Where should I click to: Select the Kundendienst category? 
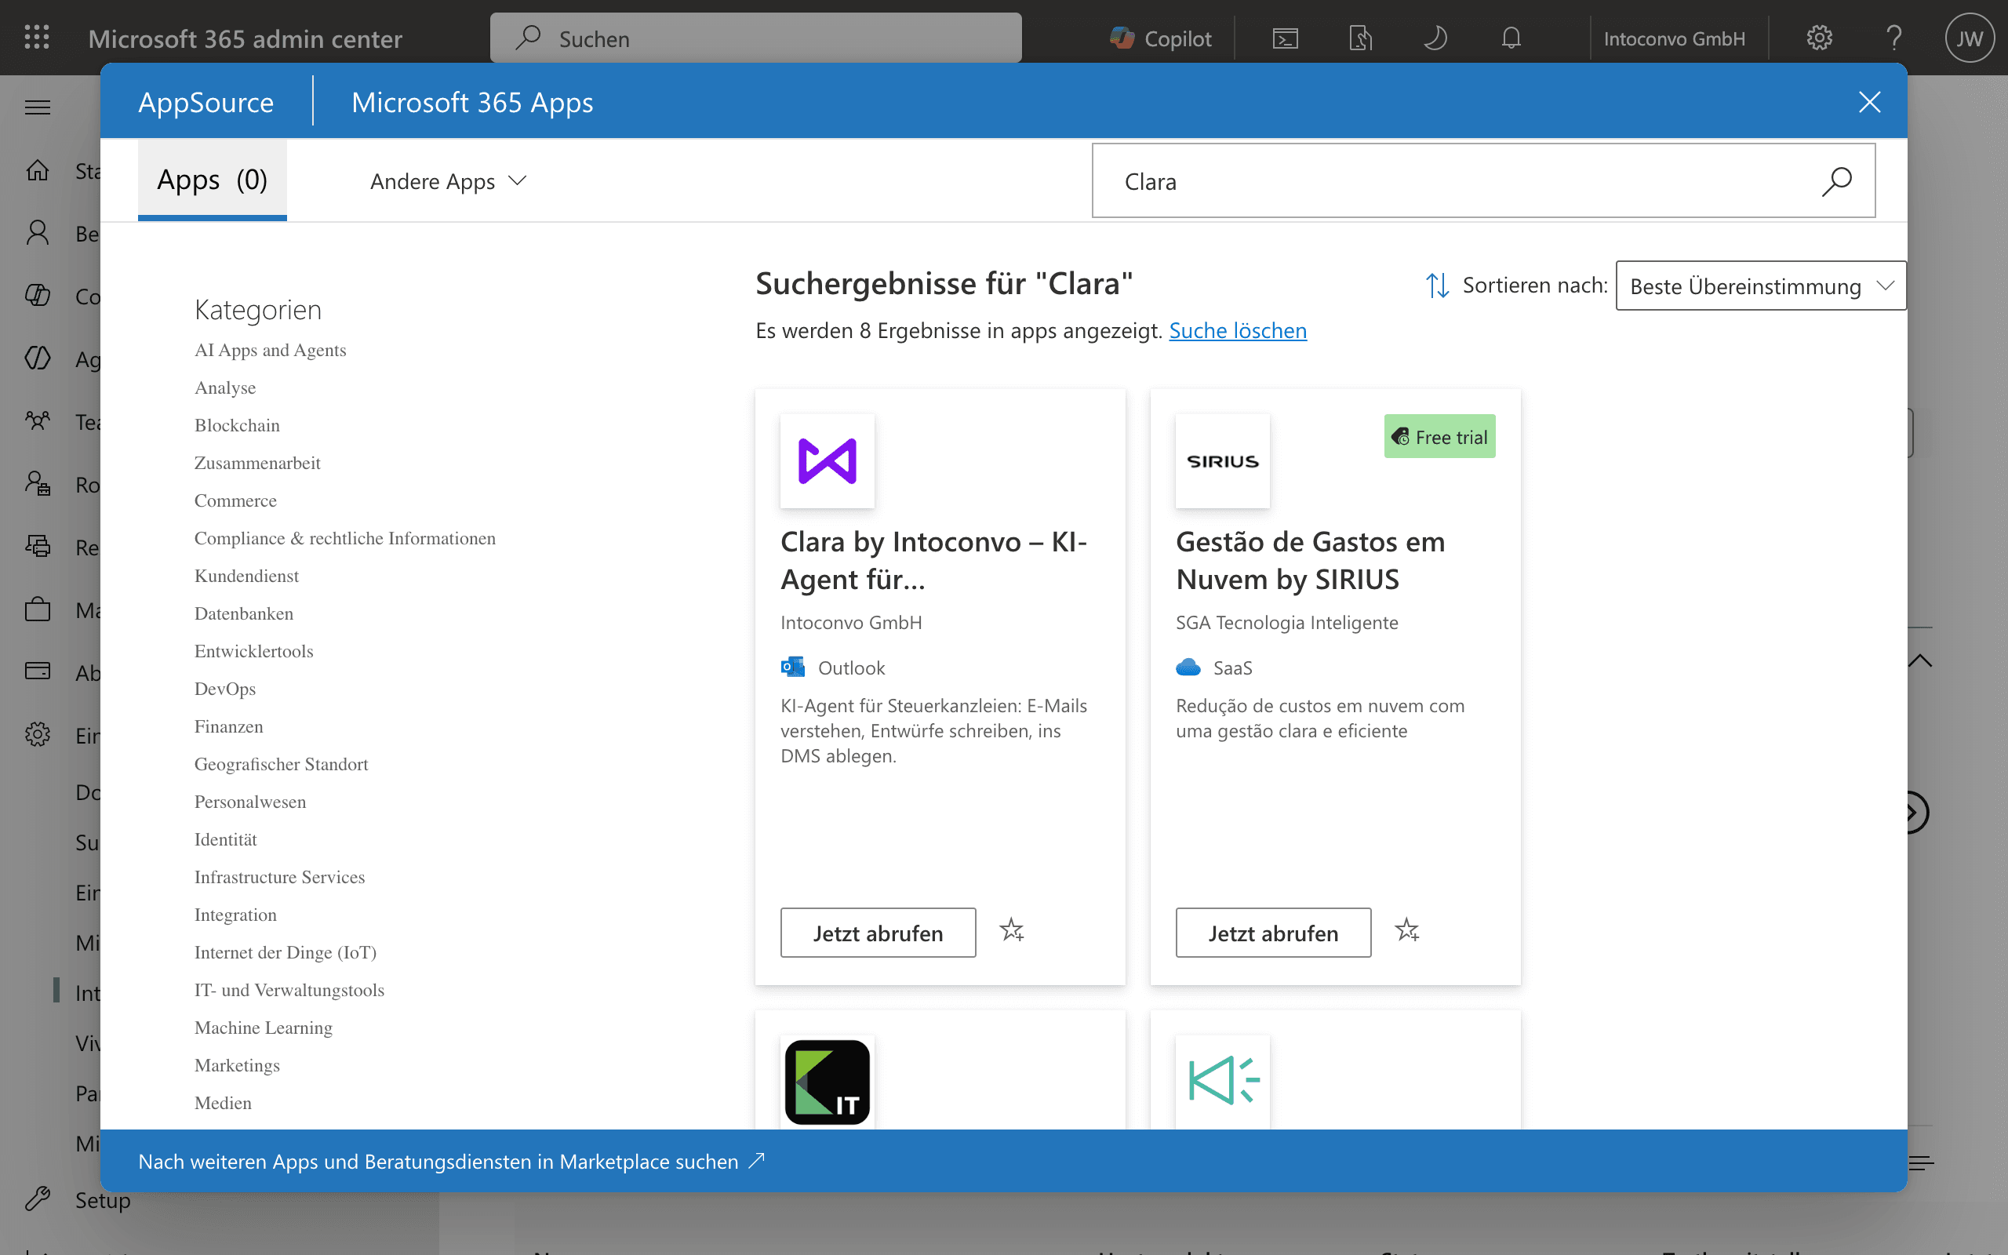pos(246,576)
